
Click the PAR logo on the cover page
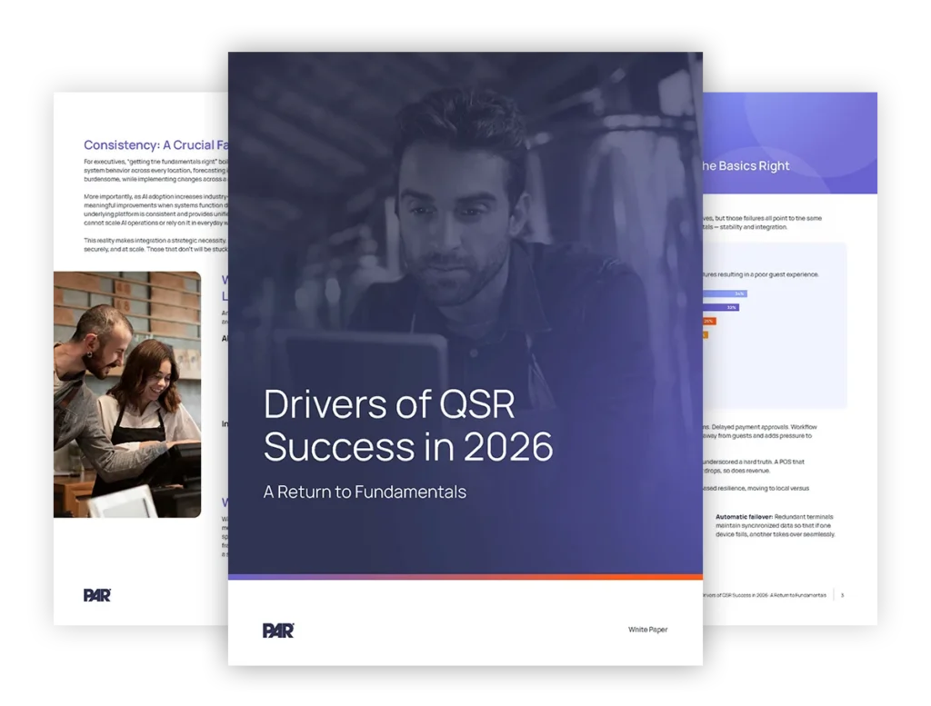tap(279, 630)
